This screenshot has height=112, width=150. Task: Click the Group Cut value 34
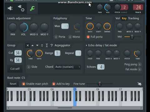18,53
